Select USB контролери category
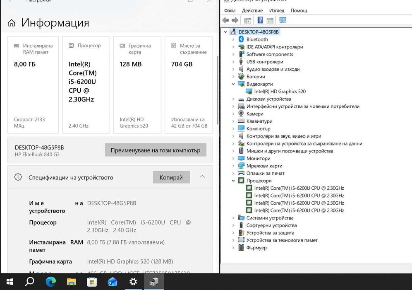Viewport: 412px width, 290px height. (x=265, y=62)
